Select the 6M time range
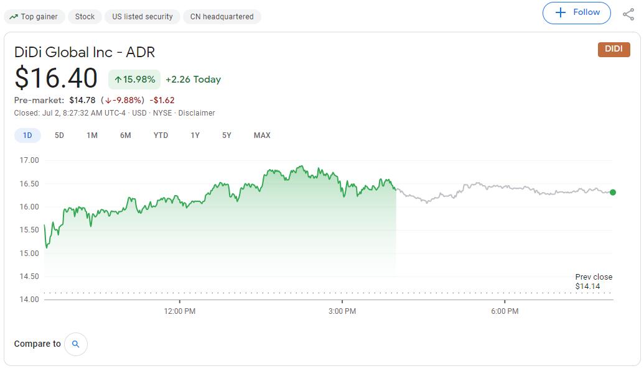 126,135
